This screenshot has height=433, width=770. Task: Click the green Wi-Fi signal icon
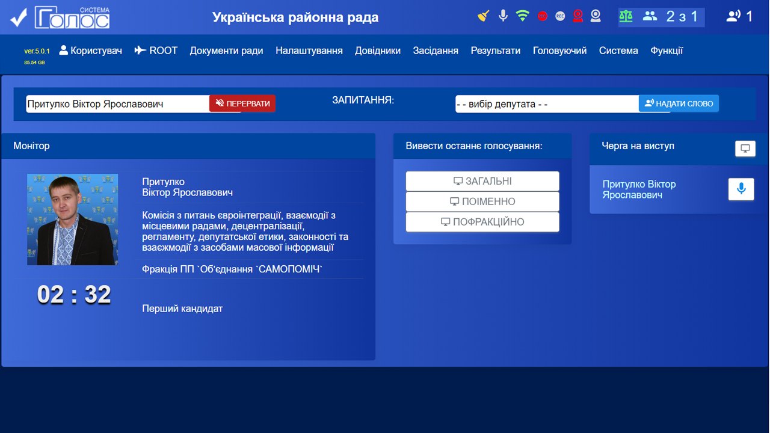point(522,16)
